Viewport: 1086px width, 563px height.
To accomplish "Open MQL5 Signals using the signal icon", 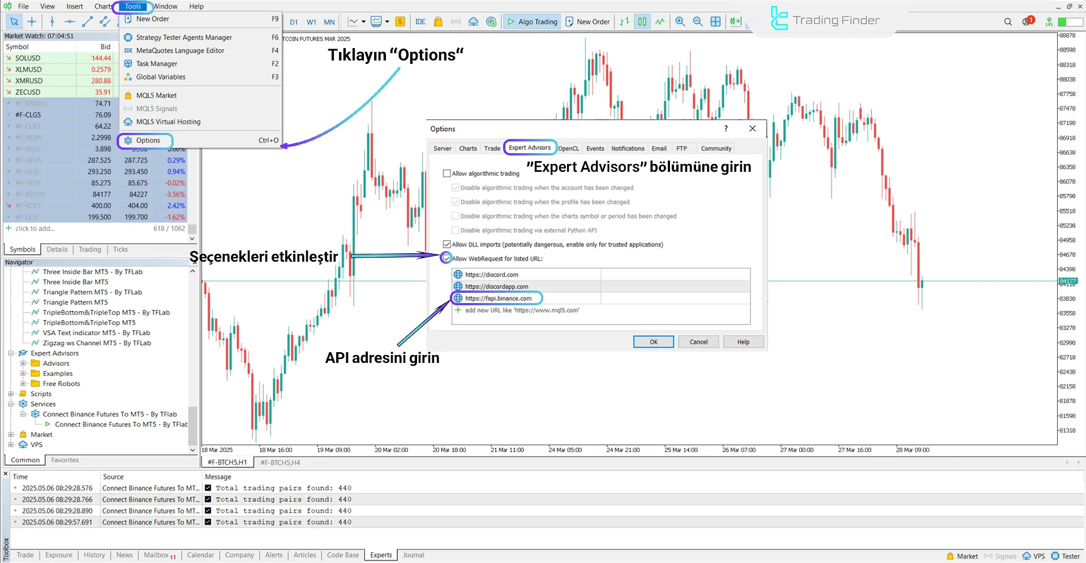I will point(456,21).
